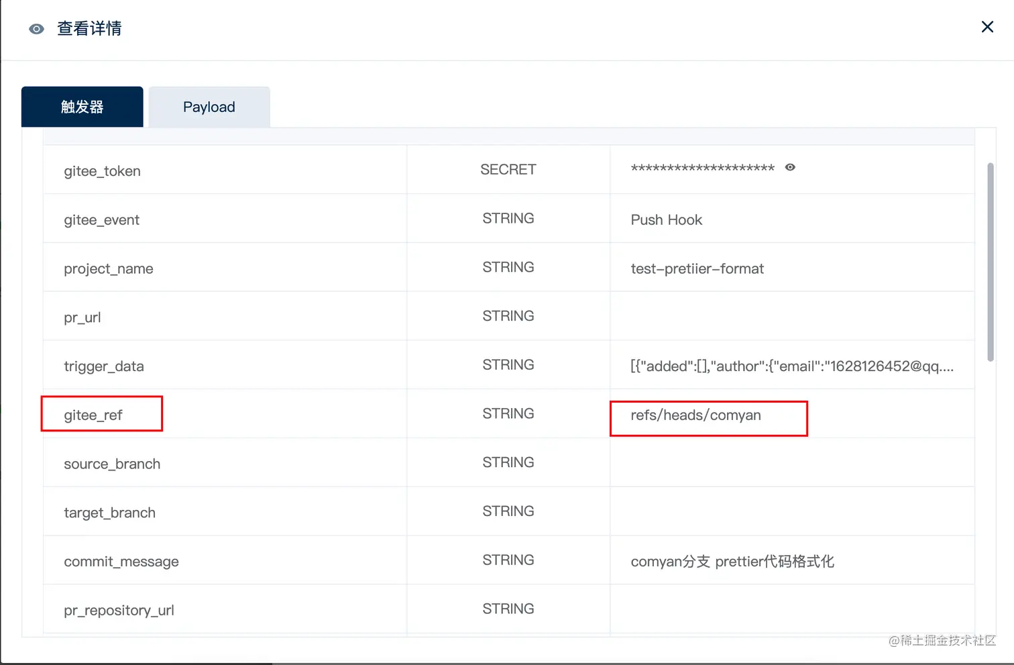Click STRING type in gitee_ref row
This screenshot has width=1014, height=665.
pyautogui.click(x=508, y=414)
